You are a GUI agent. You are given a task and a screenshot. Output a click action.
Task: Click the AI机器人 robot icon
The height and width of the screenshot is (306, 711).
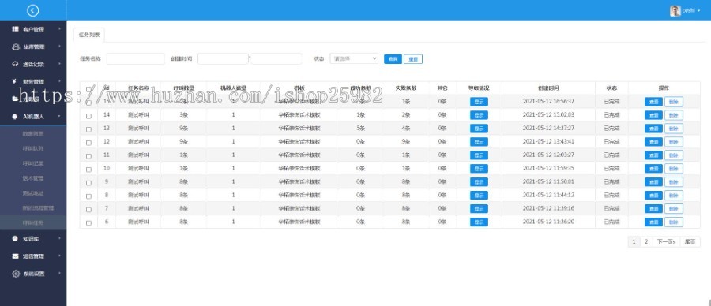coord(16,117)
